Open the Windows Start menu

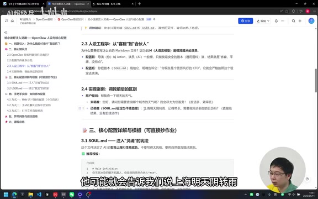tap(6, 195)
